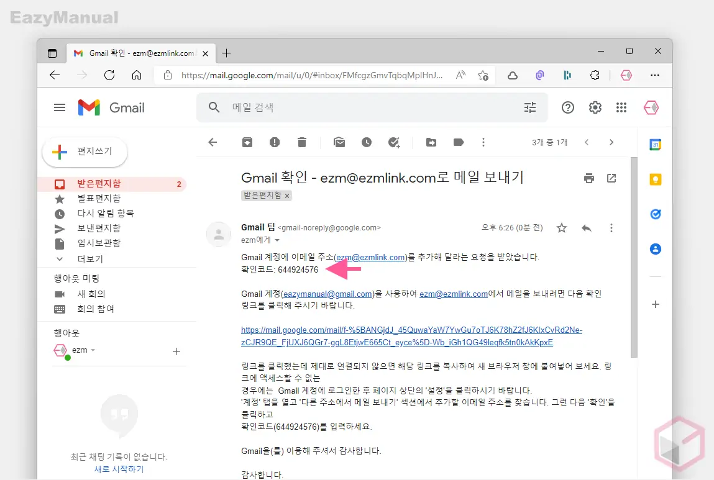Snooze this email with clock icon
Image resolution: width=714 pixels, height=480 pixels.
367,142
